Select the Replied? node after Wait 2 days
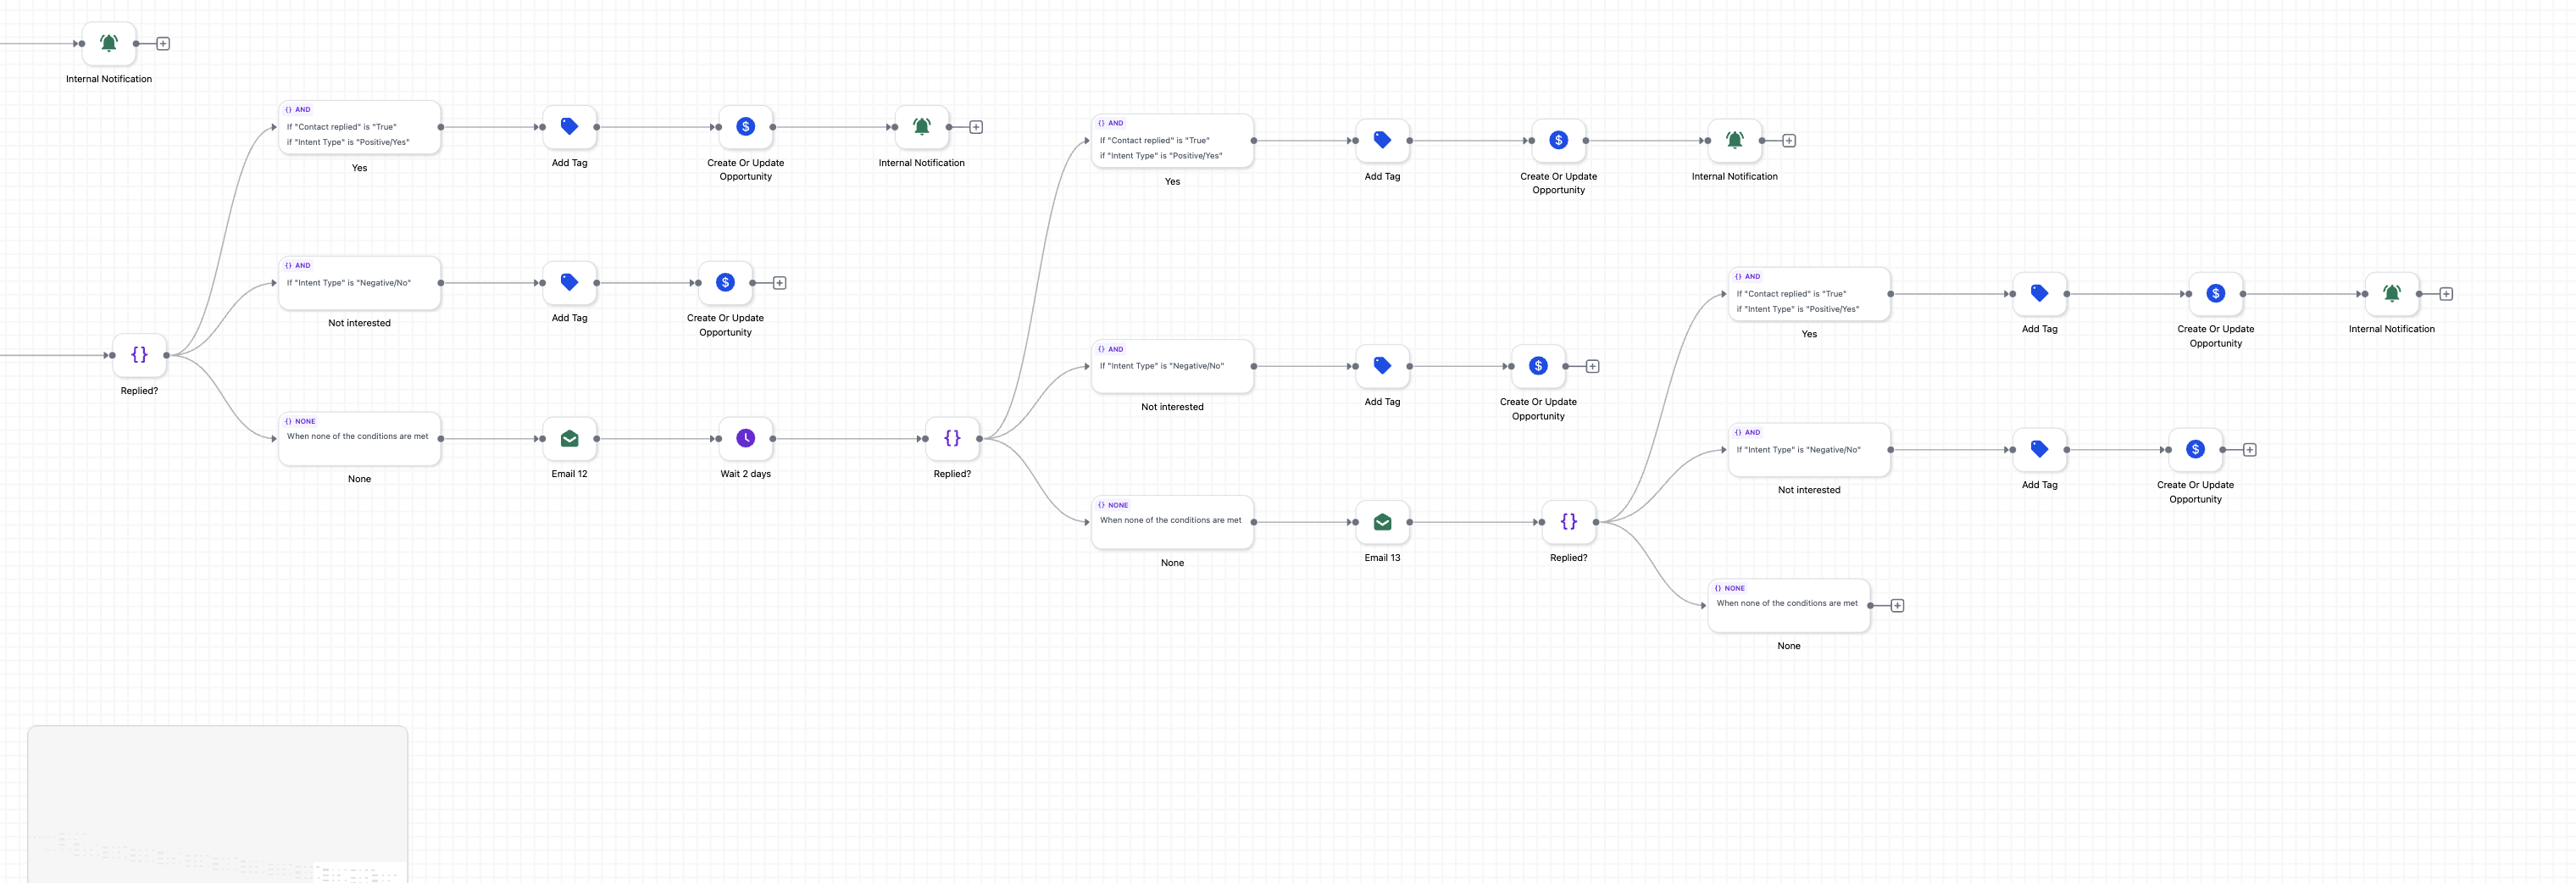Image resolution: width=2576 pixels, height=883 pixels. tap(952, 438)
